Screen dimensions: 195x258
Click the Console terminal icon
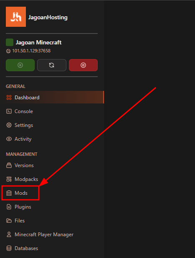[9, 111]
